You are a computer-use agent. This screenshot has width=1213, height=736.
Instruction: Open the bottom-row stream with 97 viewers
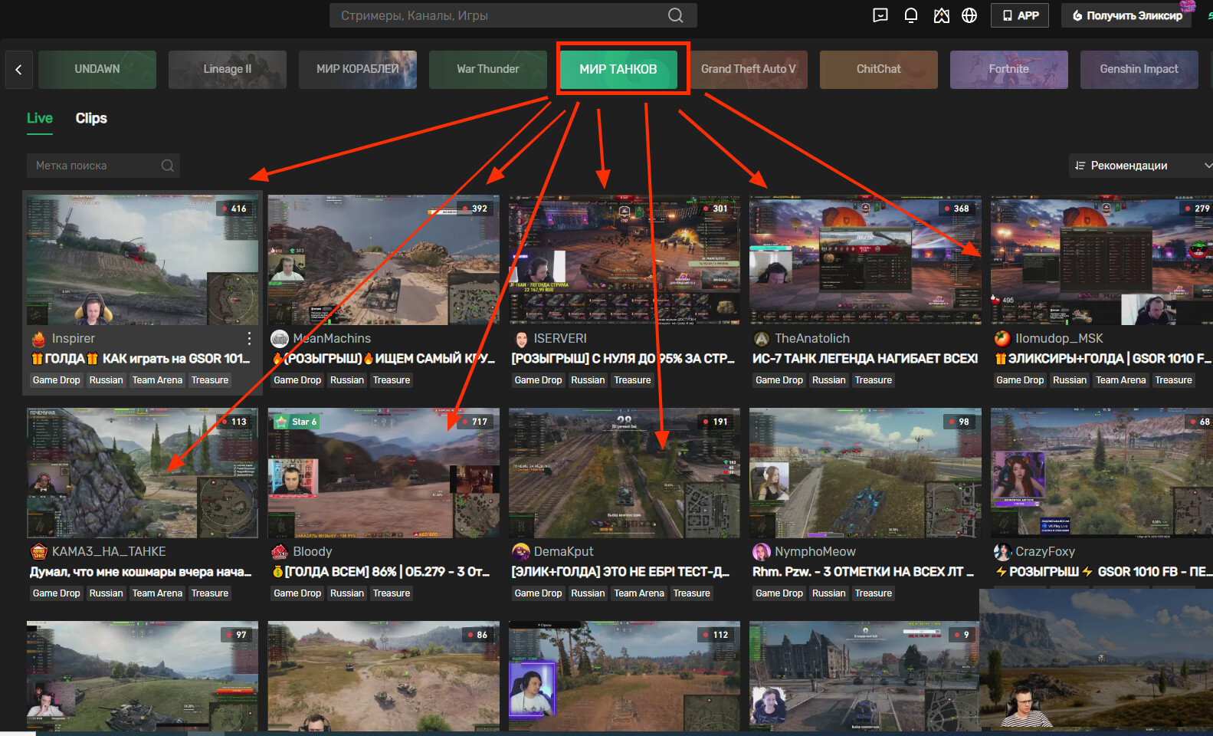(x=143, y=675)
